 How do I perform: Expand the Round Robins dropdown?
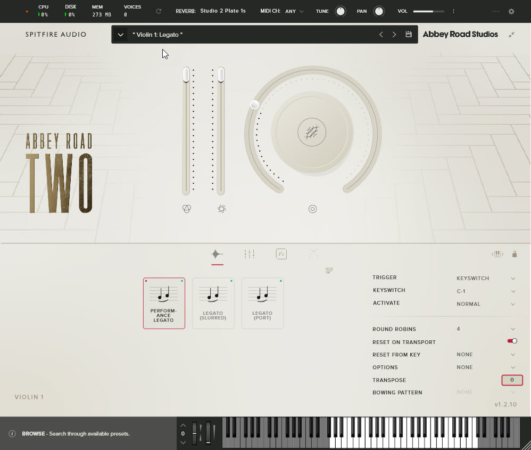[485, 329]
